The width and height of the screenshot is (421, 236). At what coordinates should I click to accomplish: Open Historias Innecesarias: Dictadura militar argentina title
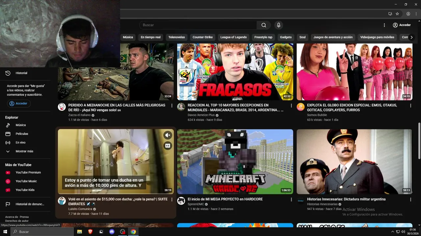(346, 199)
